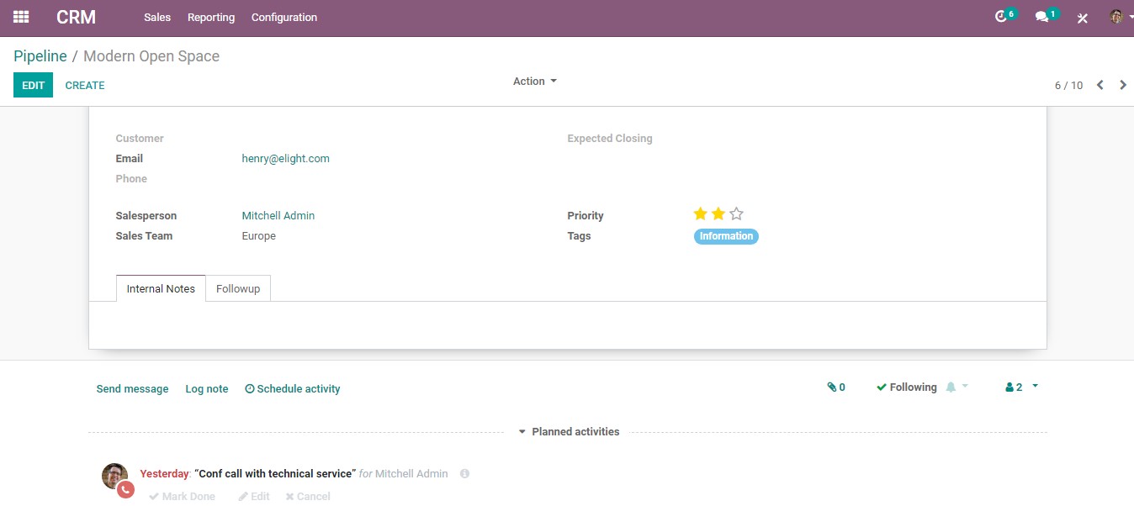Viewport: 1134px width, 506px height.
Task: Set priority to the third star
Action: (737, 214)
